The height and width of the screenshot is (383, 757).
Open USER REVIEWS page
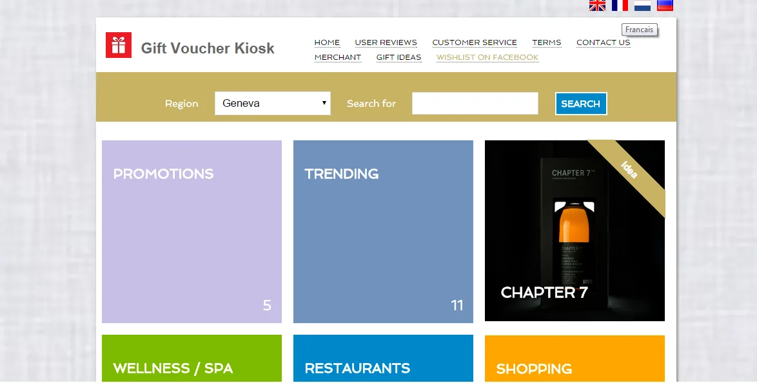386,42
